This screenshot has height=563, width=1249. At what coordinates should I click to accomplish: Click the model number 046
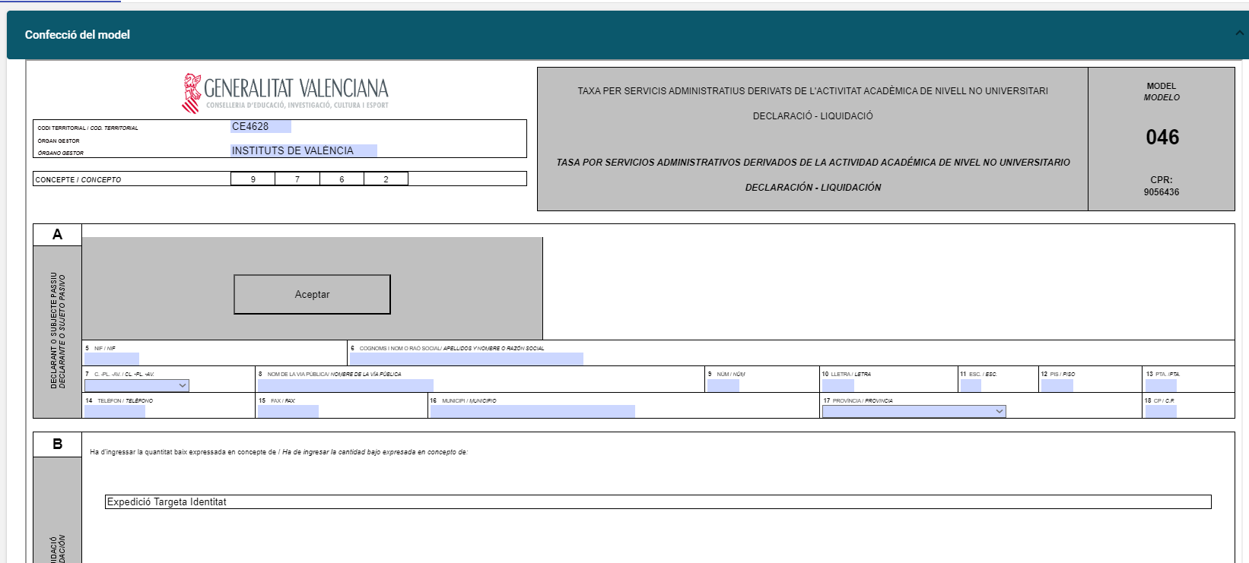pyautogui.click(x=1162, y=138)
